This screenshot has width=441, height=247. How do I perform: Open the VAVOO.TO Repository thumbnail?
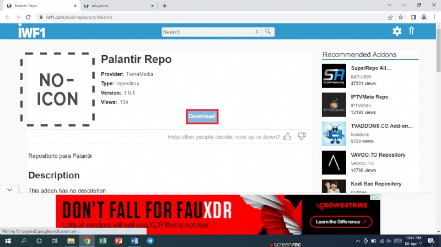point(334,162)
